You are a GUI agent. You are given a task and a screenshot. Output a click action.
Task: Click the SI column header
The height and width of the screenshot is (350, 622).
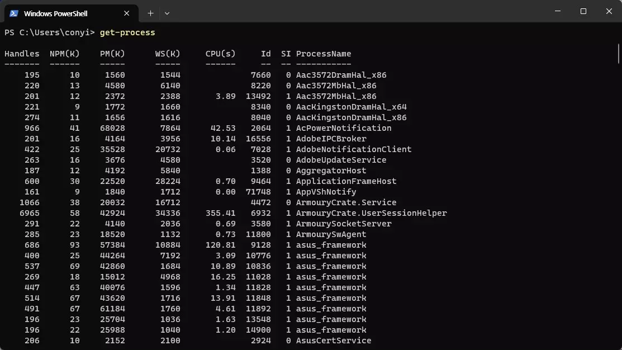pos(286,54)
